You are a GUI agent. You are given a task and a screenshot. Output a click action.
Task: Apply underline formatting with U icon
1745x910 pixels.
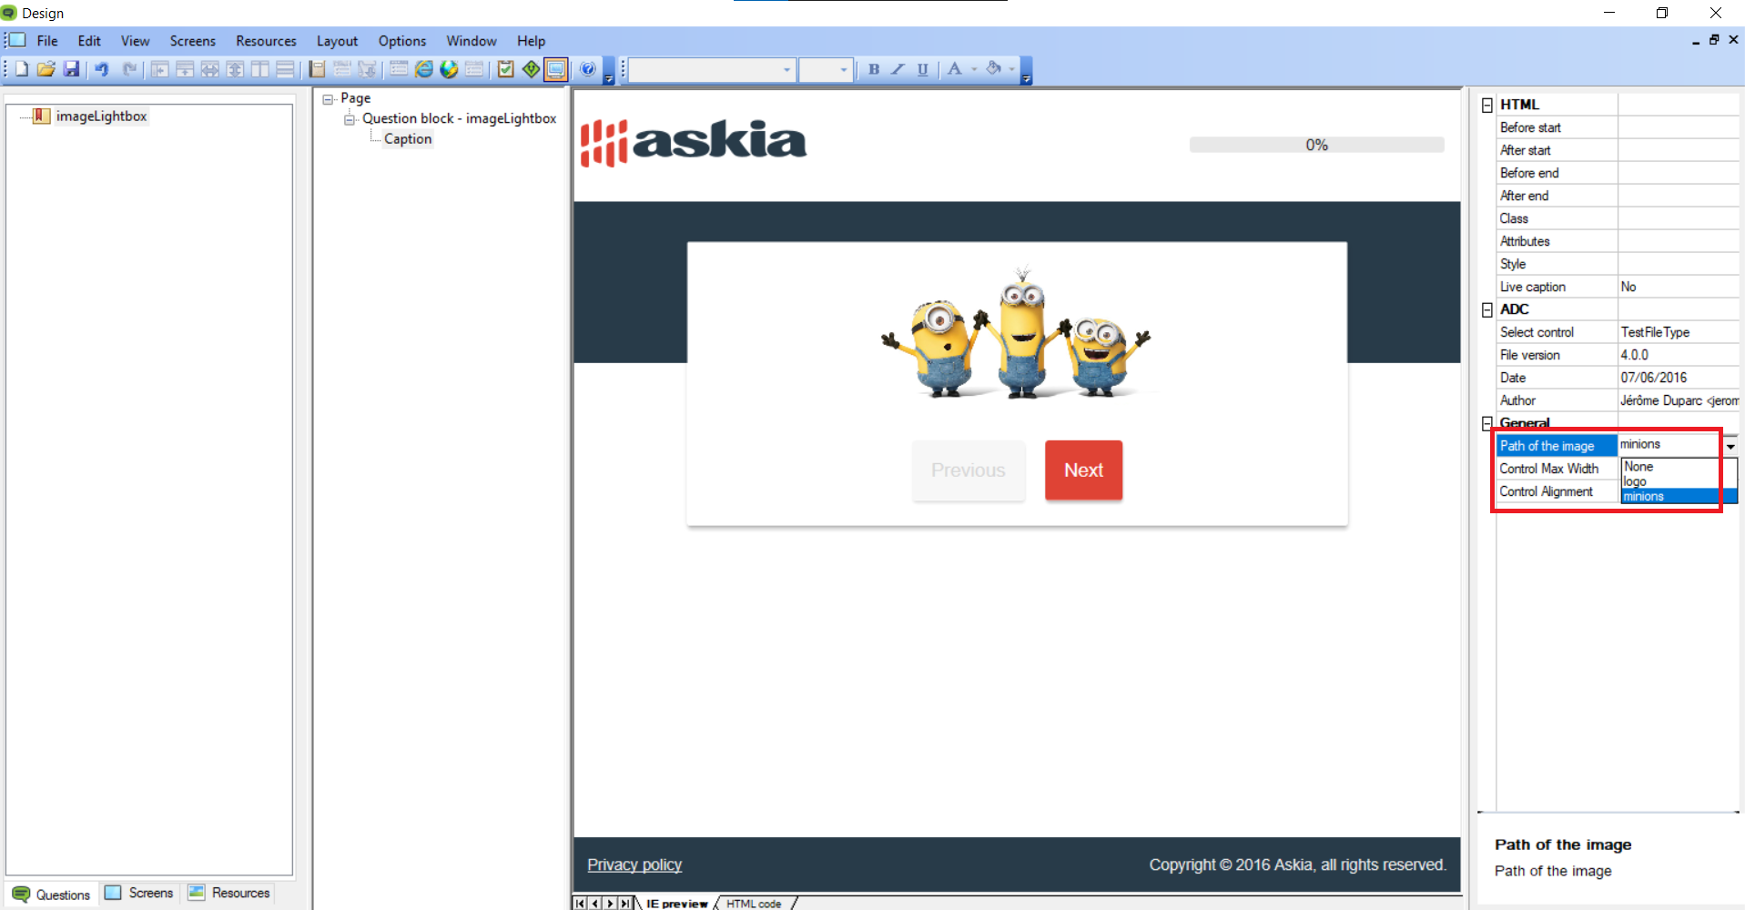(923, 69)
